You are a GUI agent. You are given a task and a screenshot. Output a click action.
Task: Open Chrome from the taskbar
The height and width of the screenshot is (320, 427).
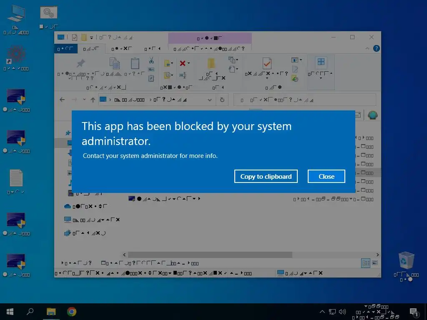coord(72,312)
